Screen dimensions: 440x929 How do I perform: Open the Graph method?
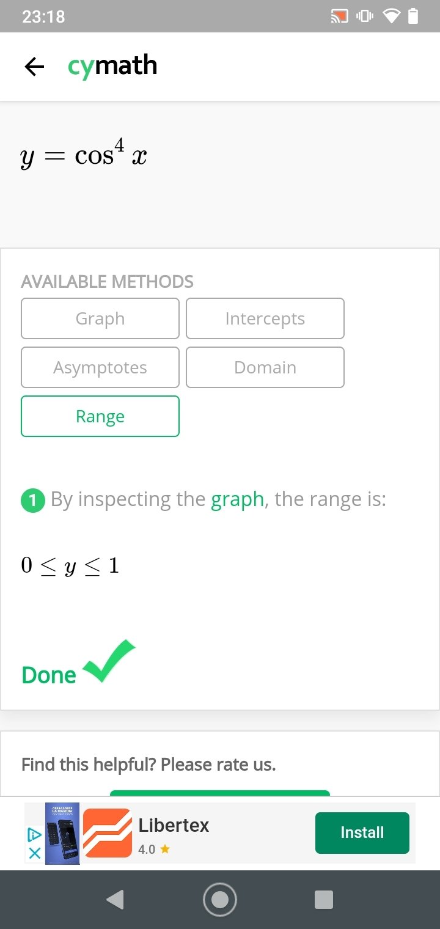pos(100,318)
